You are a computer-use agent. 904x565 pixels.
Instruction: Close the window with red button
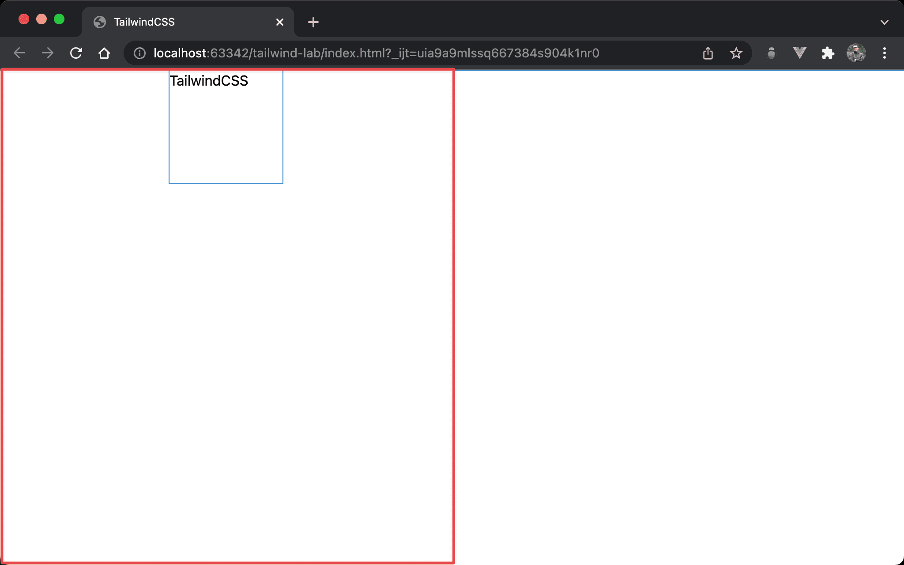pos(24,19)
